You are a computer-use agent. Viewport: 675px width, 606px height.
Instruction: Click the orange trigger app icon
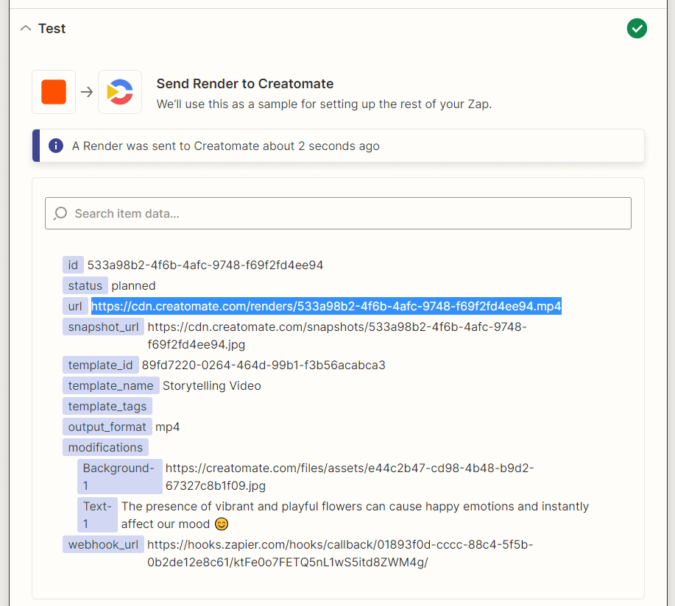(54, 92)
